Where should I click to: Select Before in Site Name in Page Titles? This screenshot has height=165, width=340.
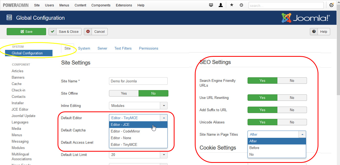click(277, 148)
